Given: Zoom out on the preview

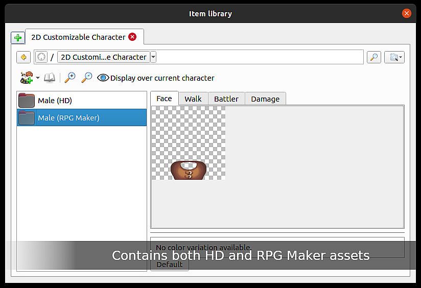Looking at the screenshot, I should point(87,78).
